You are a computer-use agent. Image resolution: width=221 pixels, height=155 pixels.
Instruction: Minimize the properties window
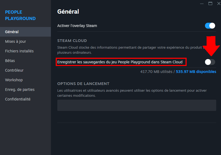[x=202, y=3]
